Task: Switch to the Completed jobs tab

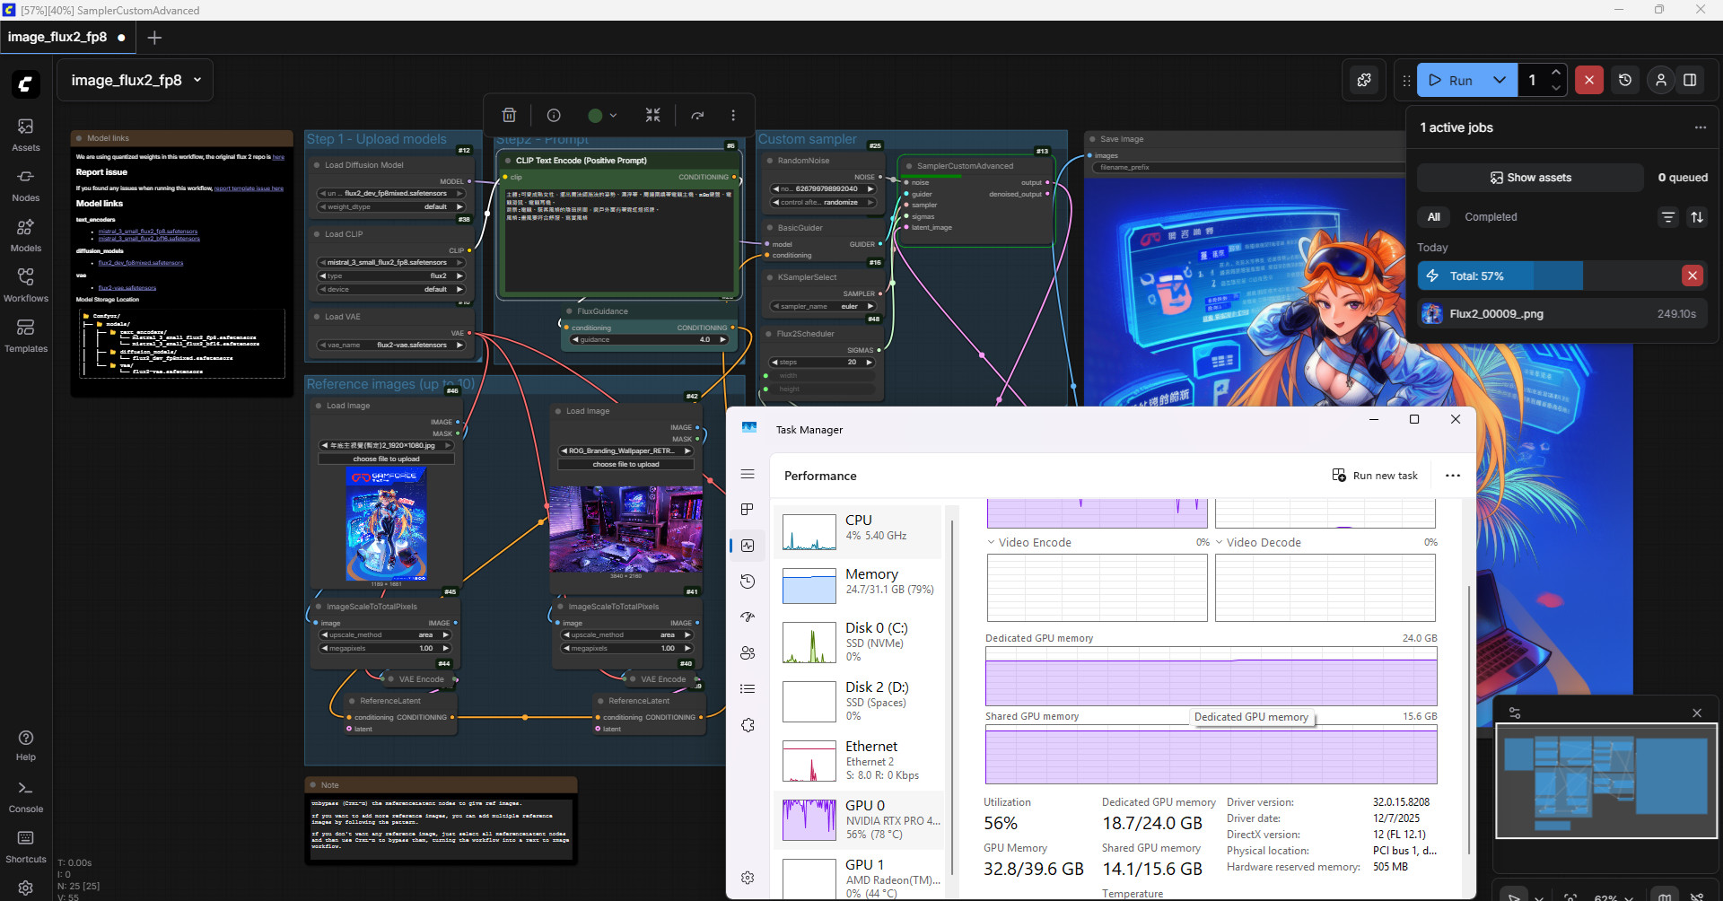Action: (x=1491, y=217)
